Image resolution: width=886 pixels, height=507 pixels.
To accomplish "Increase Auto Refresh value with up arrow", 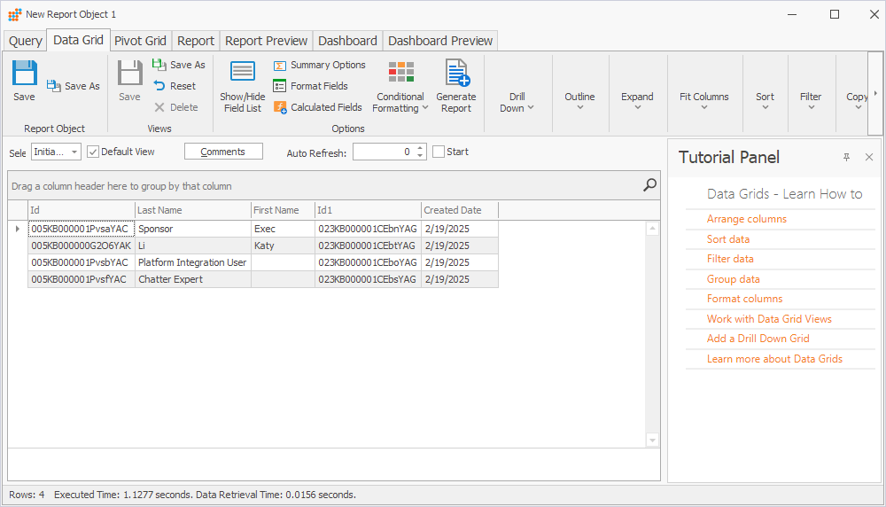I will 420,148.
